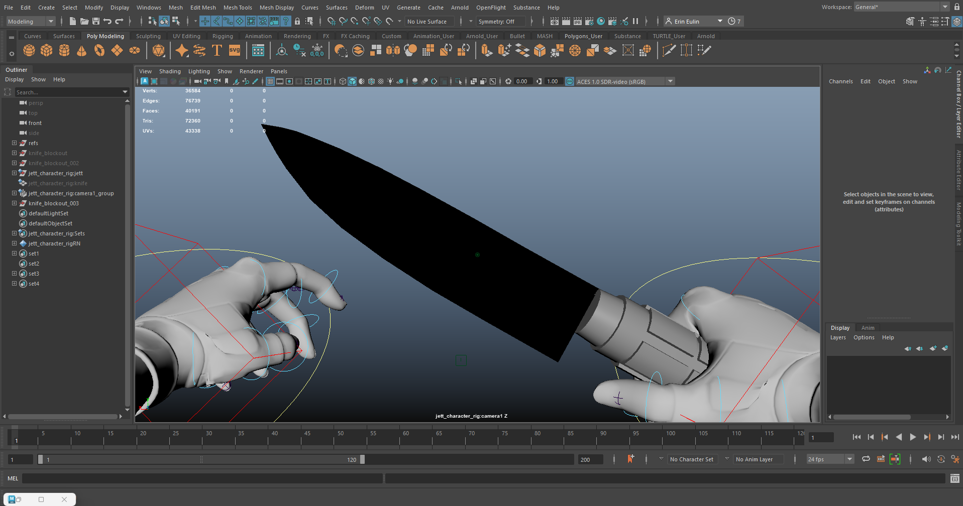The width and height of the screenshot is (963, 506).
Task: Expand the set3 node in Outliner
Action: (x=14, y=274)
